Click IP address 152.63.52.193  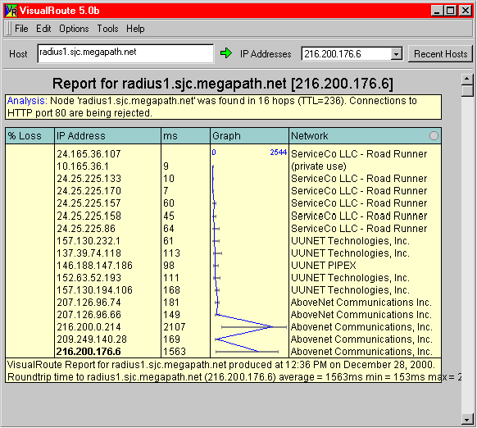tap(89, 278)
